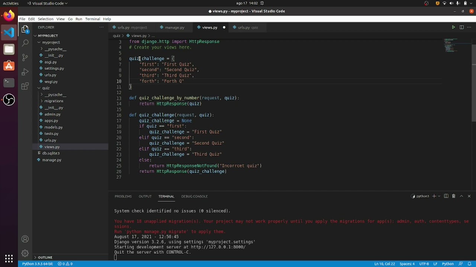
Task: Open notifications bell in status bar
Action: [470, 264]
